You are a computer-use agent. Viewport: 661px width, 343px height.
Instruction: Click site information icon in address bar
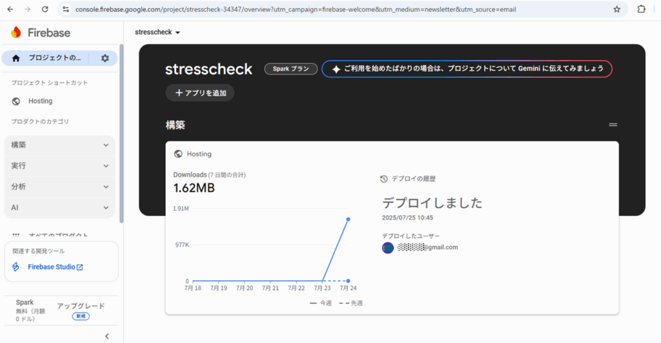66,9
